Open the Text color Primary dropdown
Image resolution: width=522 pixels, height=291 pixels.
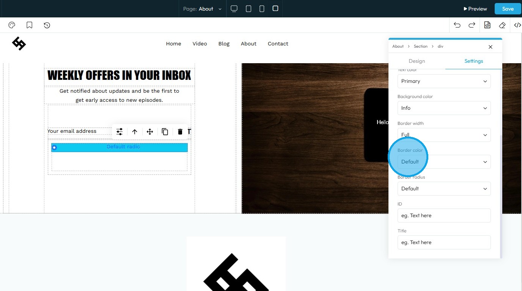coord(444,81)
